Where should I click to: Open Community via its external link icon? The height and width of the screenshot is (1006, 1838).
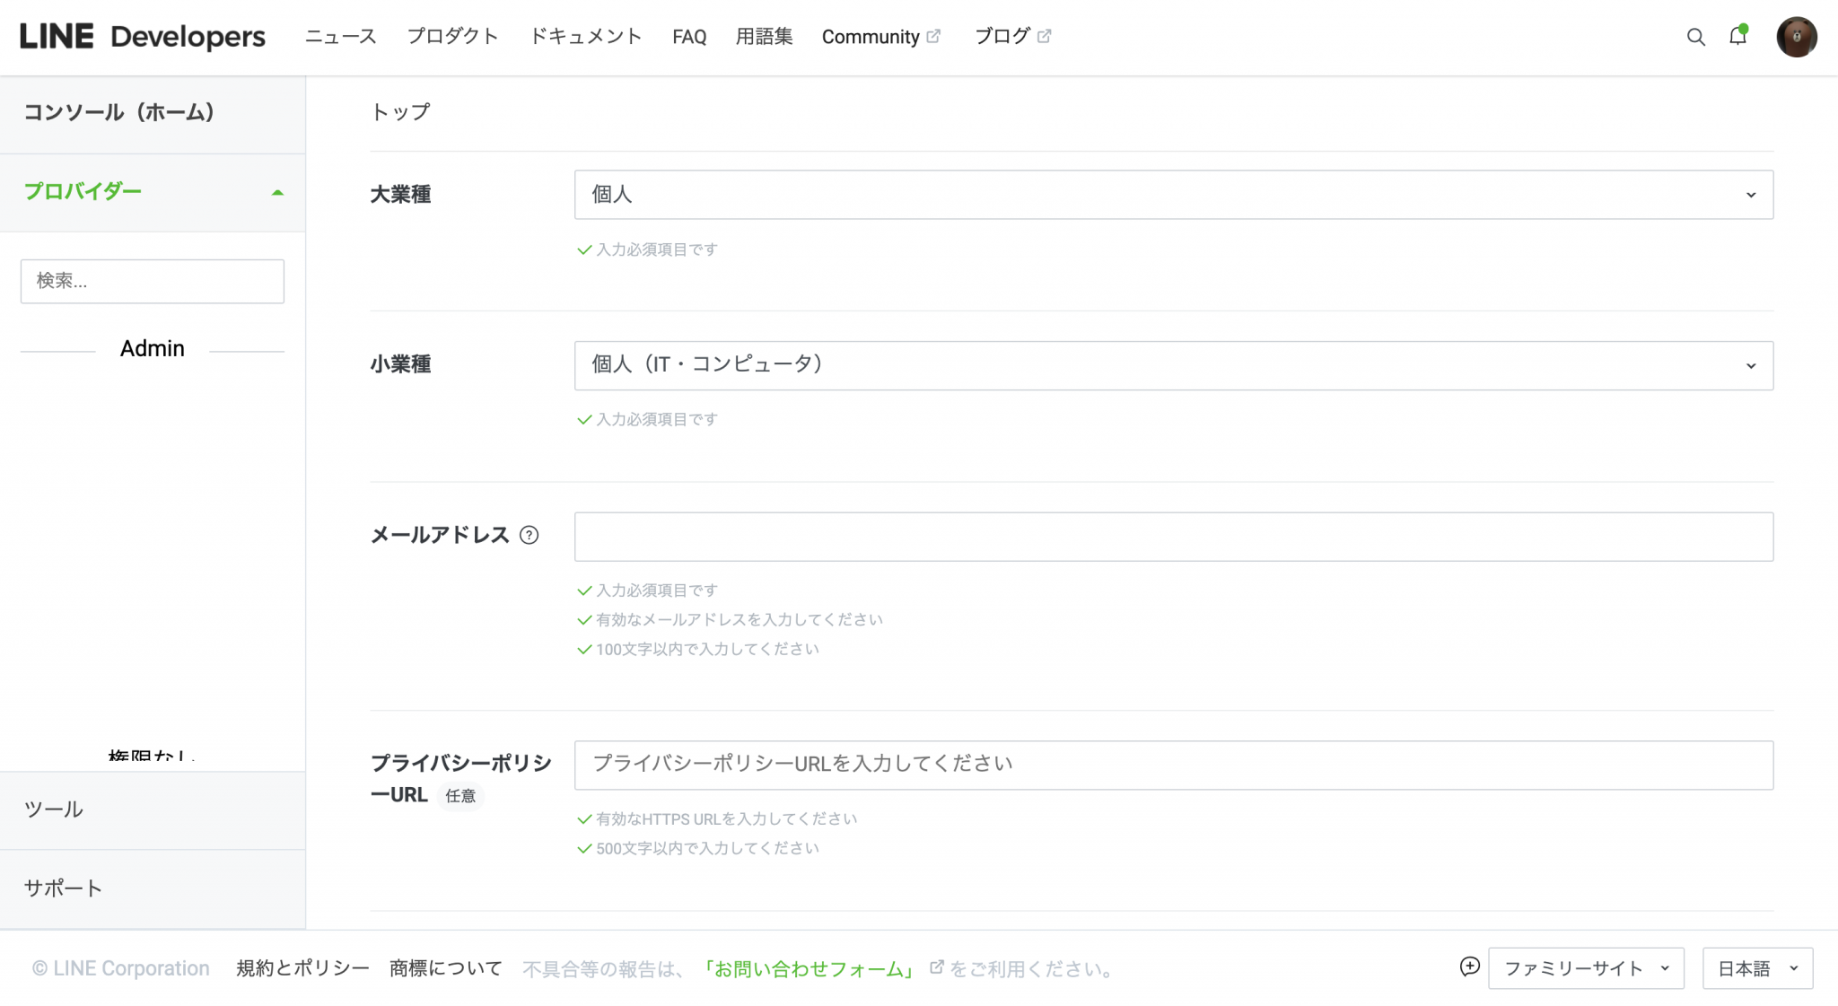933,34
